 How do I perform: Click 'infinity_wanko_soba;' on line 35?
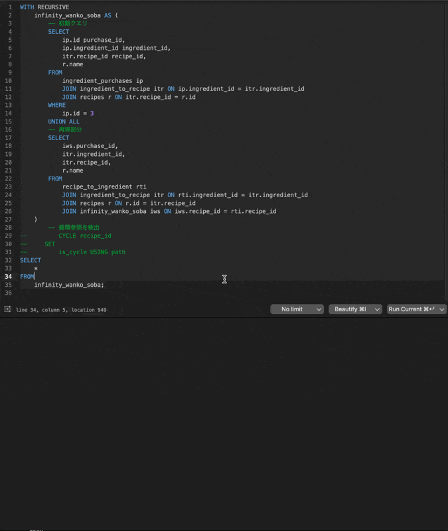(69, 285)
